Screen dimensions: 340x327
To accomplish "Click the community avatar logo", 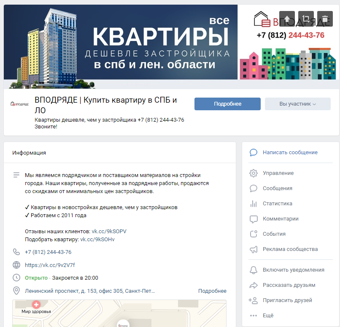I will pyautogui.click(x=19, y=104).
